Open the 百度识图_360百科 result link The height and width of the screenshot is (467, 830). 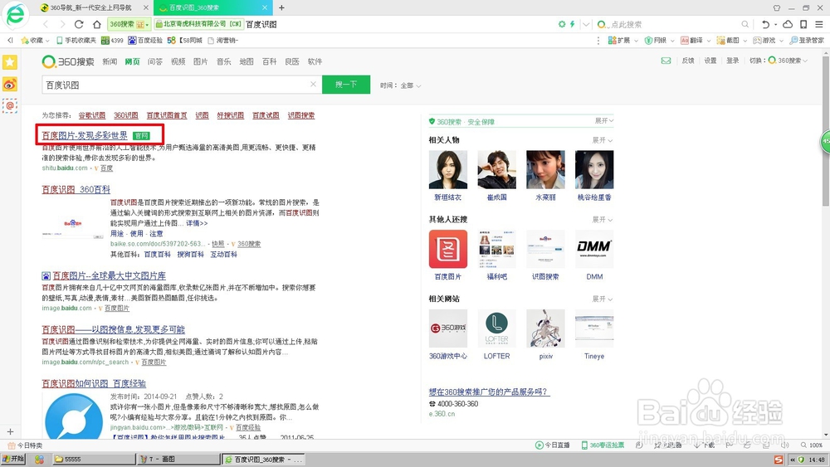(x=76, y=189)
